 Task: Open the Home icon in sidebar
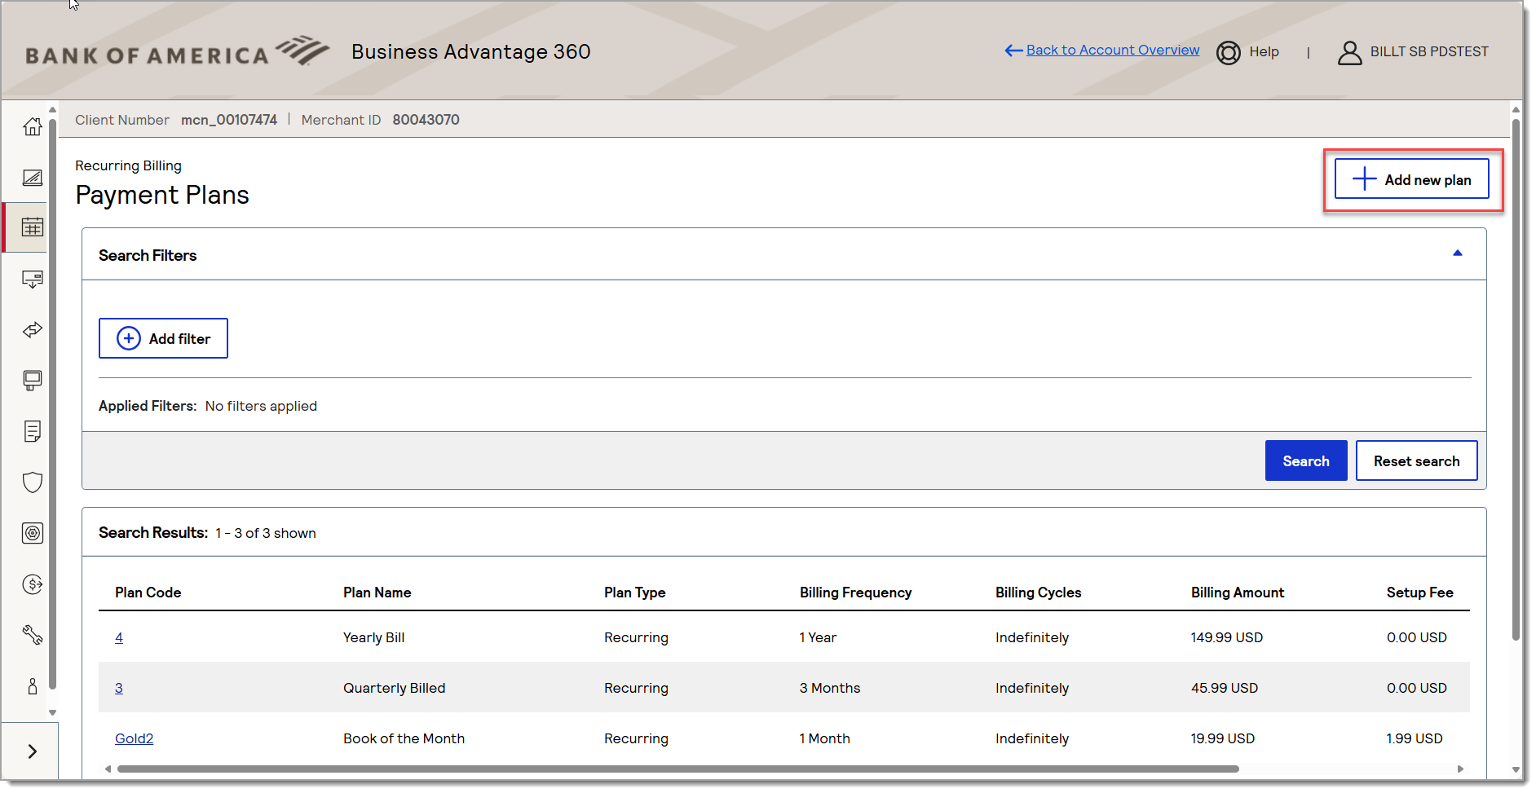pyautogui.click(x=33, y=127)
